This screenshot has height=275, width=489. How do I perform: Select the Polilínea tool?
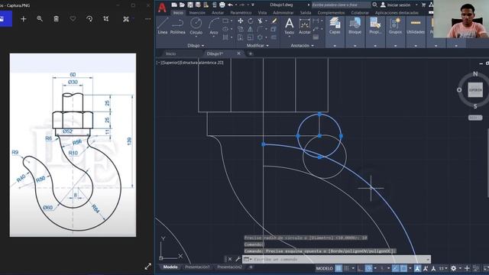pyautogui.click(x=178, y=25)
